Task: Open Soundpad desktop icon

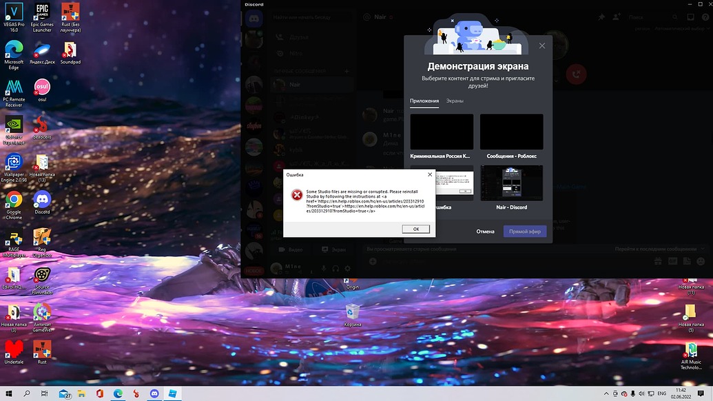Action: [70, 53]
